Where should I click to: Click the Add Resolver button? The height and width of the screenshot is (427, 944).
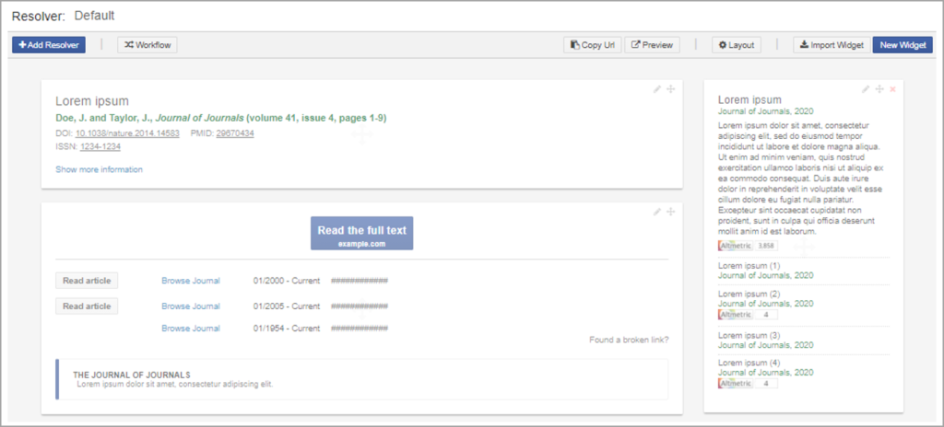point(49,45)
